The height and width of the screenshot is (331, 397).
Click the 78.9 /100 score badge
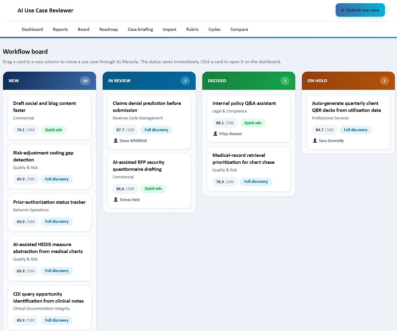pos(225,182)
